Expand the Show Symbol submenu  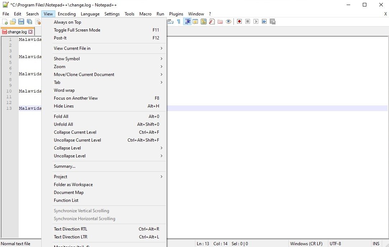click(x=104, y=59)
